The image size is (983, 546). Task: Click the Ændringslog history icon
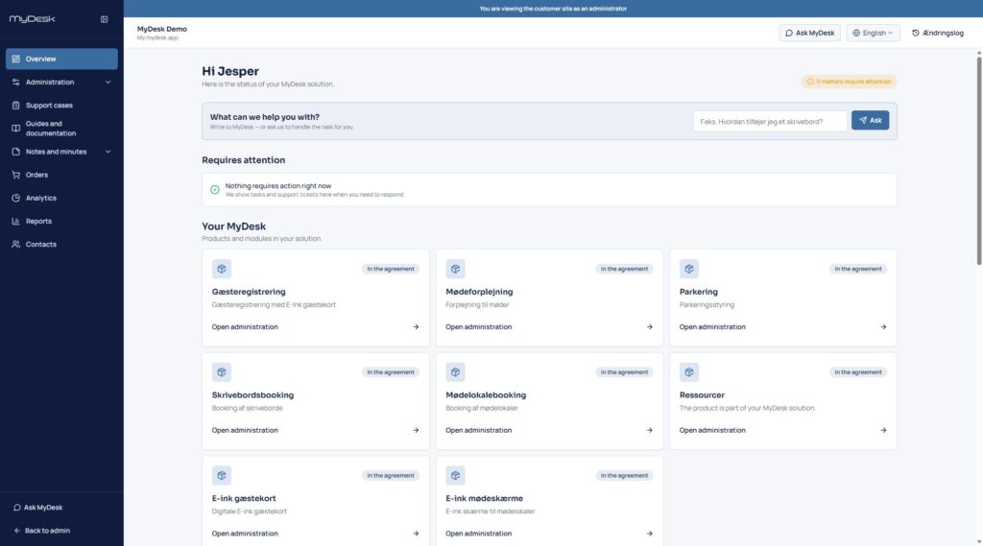915,34
